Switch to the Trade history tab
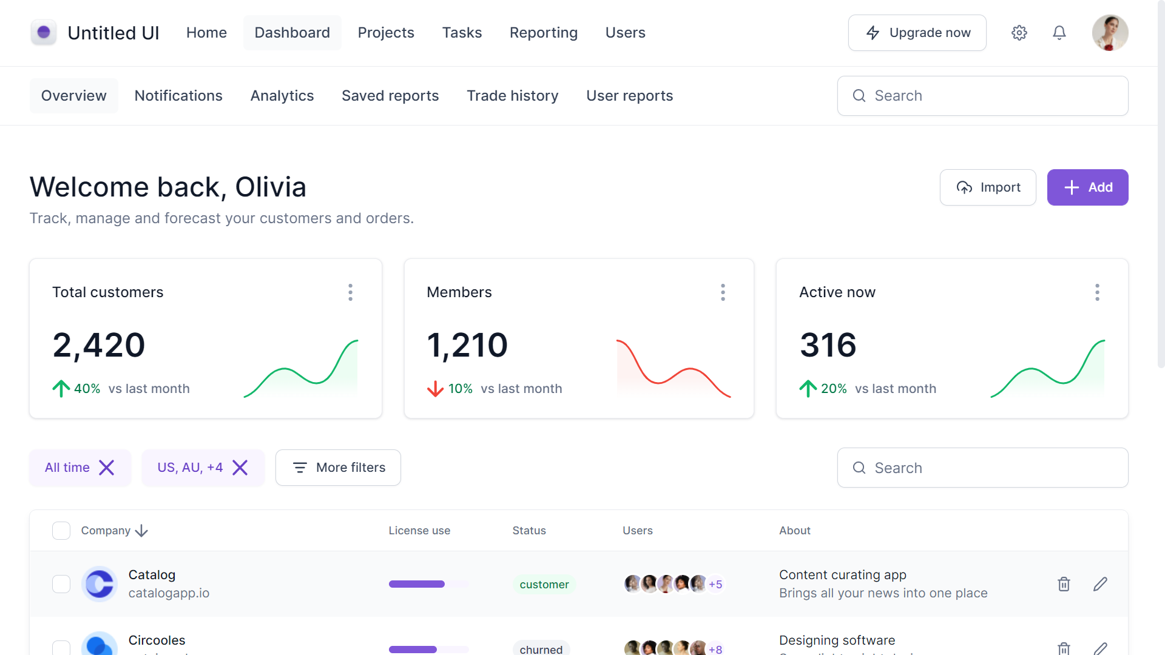Screen dimensions: 1165x655 [512, 96]
